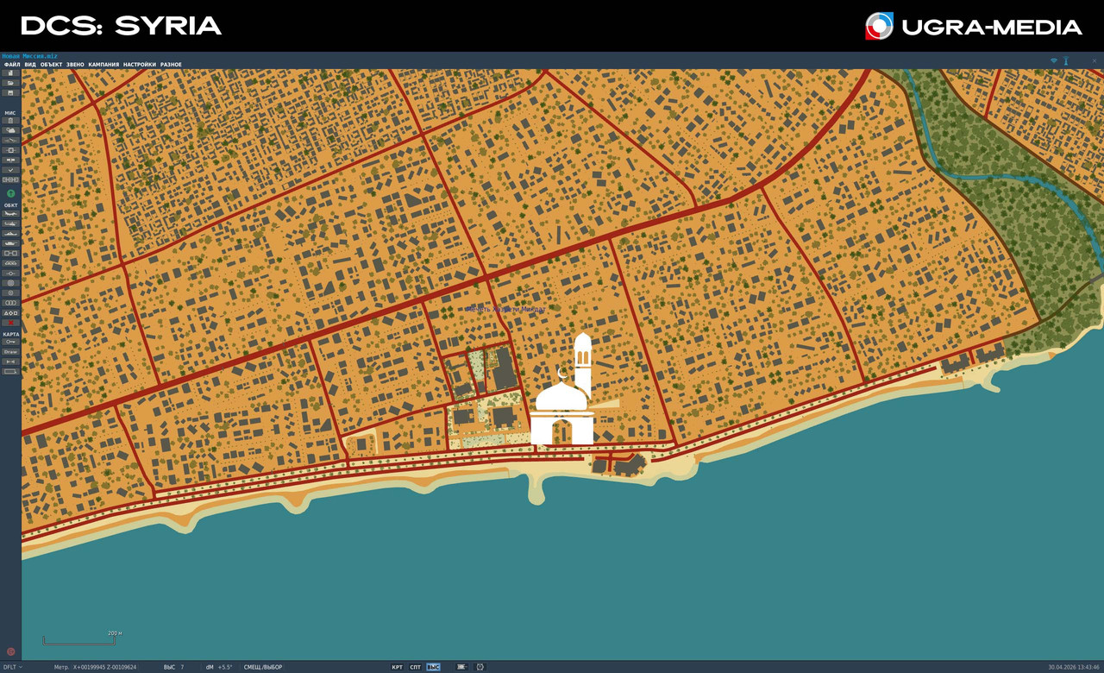
Task: Open the РАЗНОЕ menu
Action: coord(171,65)
